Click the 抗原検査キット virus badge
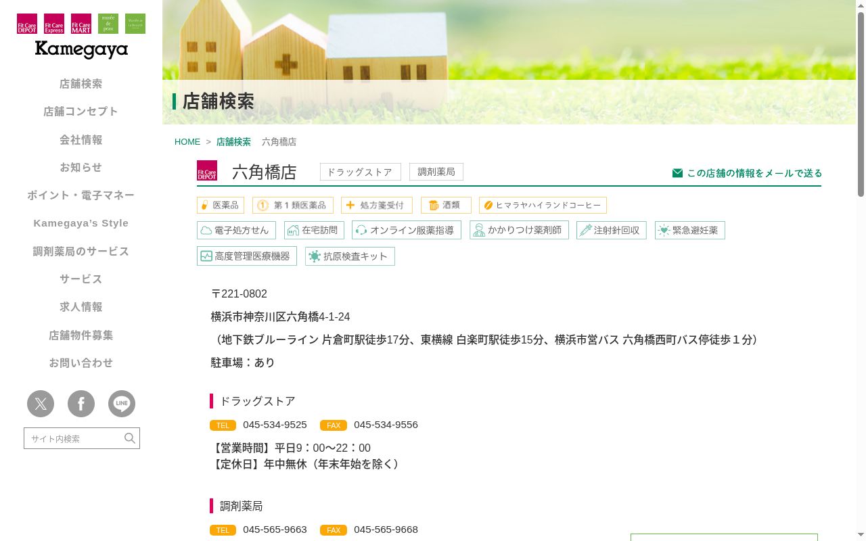The height and width of the screenshot is (541, 866). click(x=350, y=256)
